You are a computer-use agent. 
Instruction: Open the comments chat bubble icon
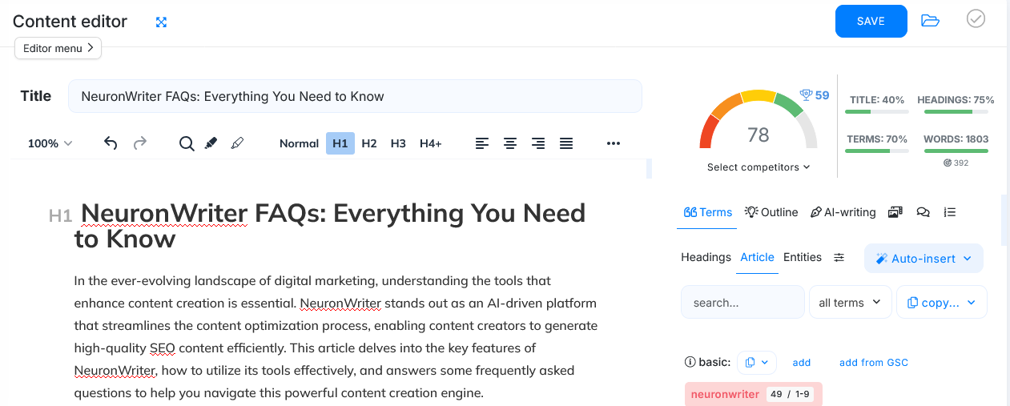click(923, 212)
